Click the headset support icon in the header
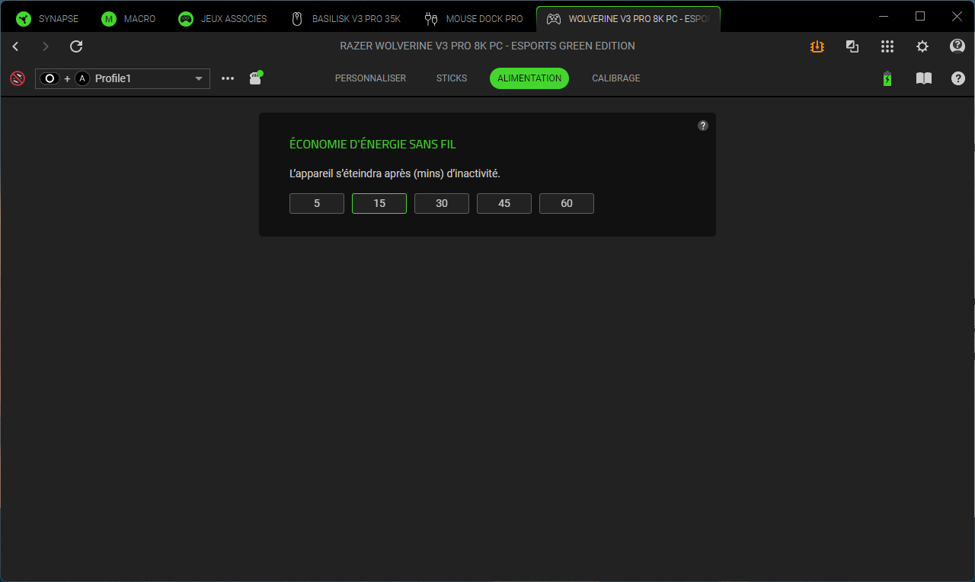This screenshot has height=582, width=975. pos(957,46)
